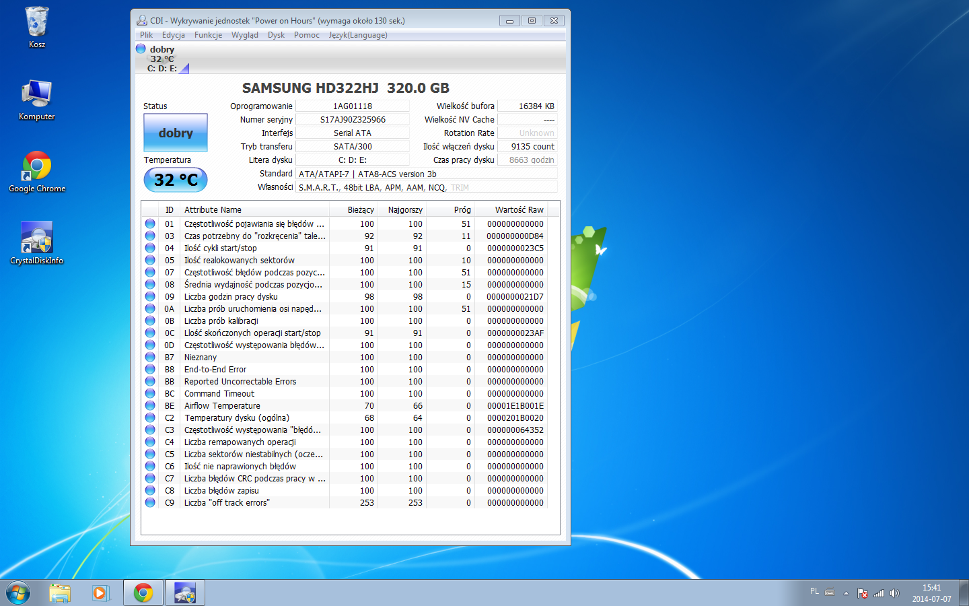Select the 'End-to-End Error' attribute row
Image resolution: width=969 pixels, height=606 pixels.
[x=345, y=369]
